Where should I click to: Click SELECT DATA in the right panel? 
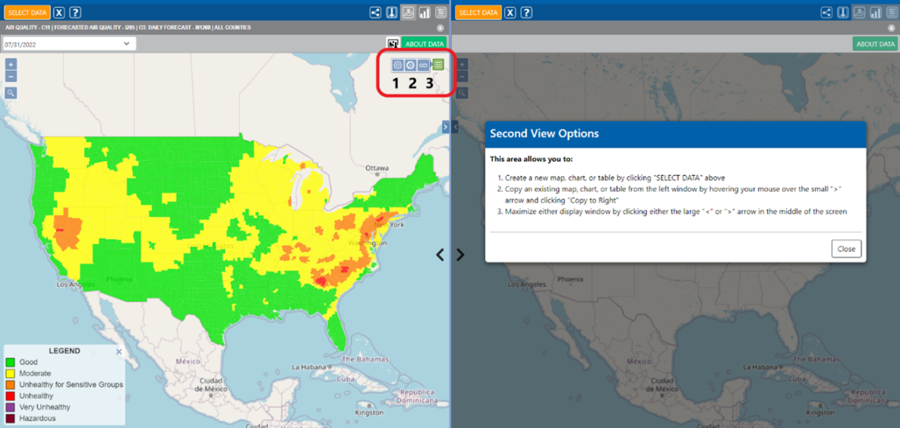pyautogui.click(x=478, y=13)
